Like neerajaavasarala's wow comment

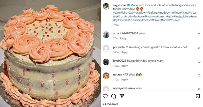click(x=199, y=89)
